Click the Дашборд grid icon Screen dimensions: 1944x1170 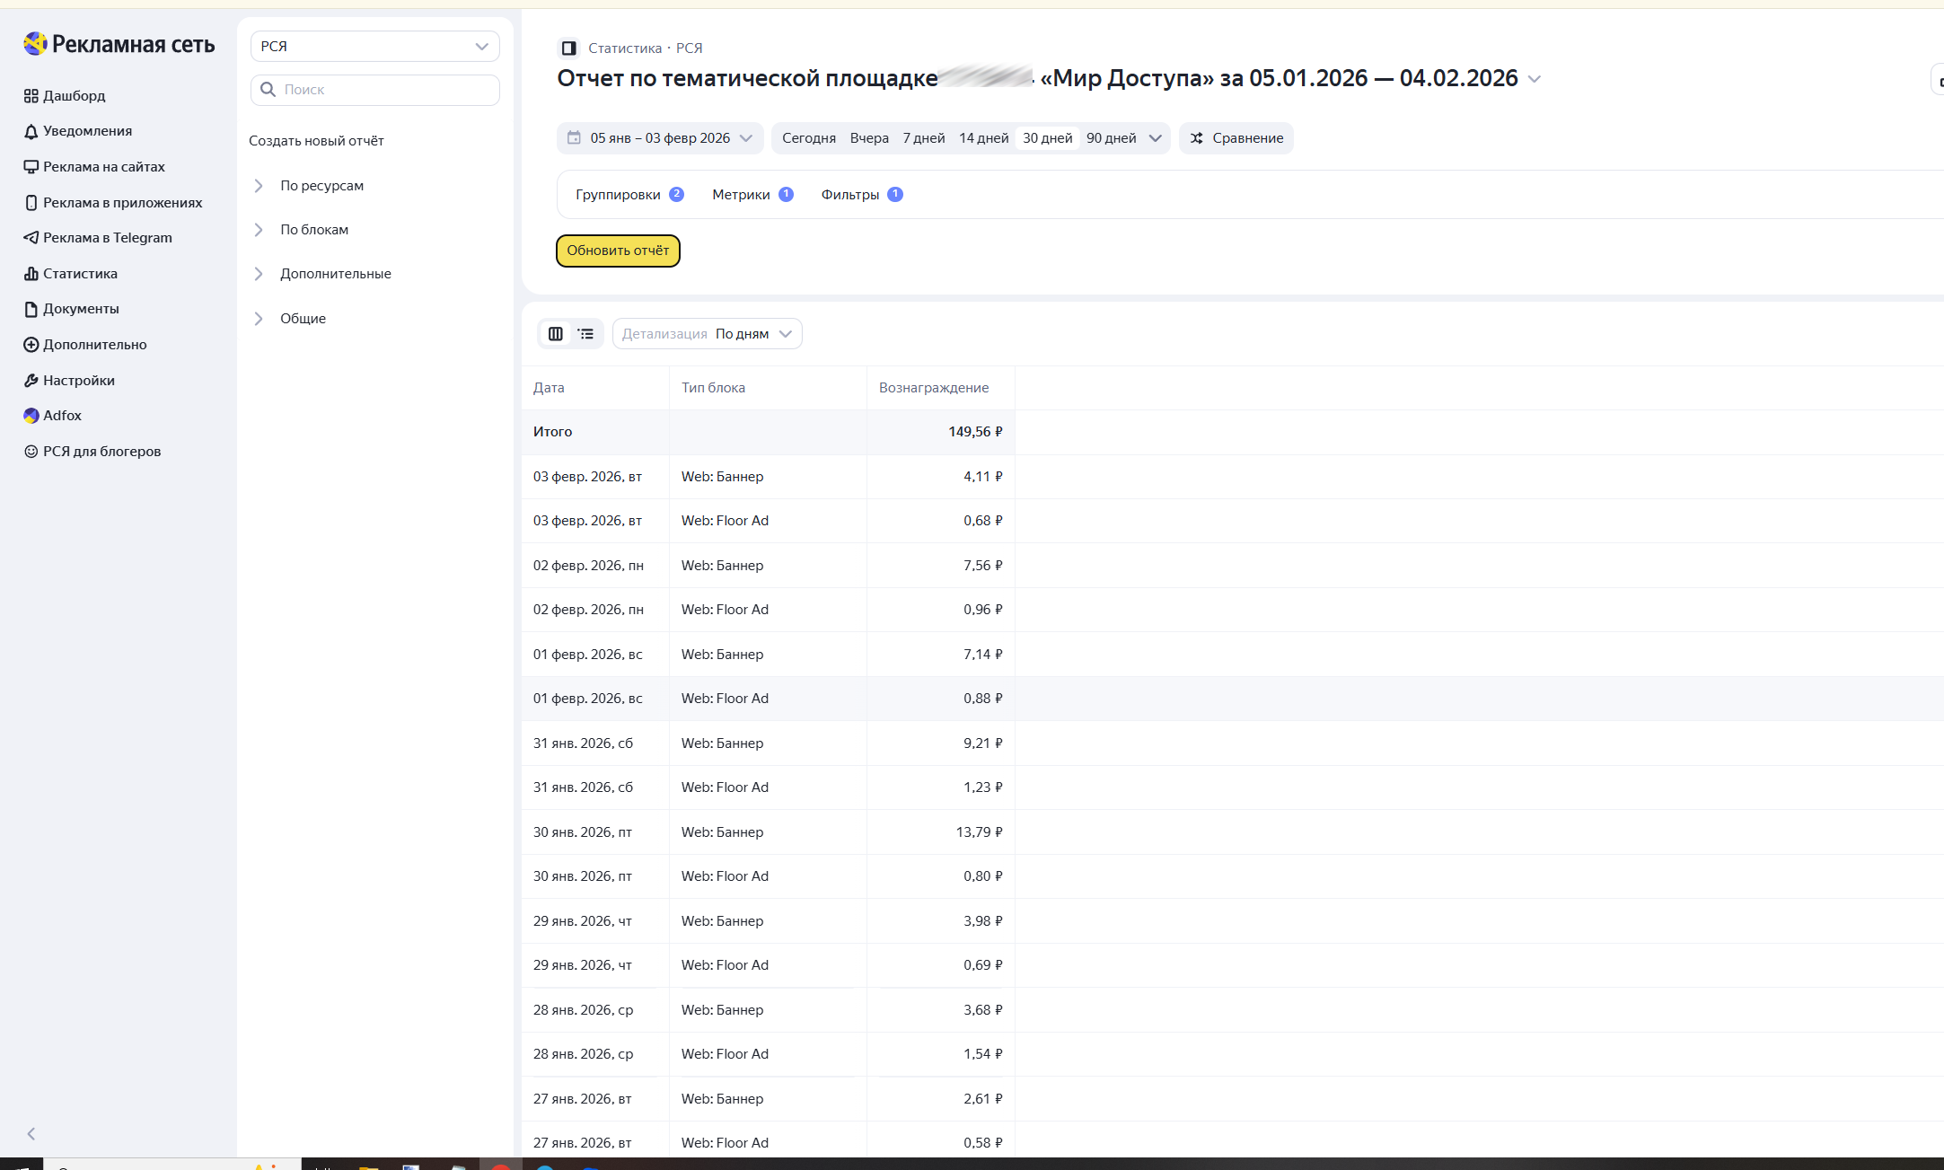point(31,96)
